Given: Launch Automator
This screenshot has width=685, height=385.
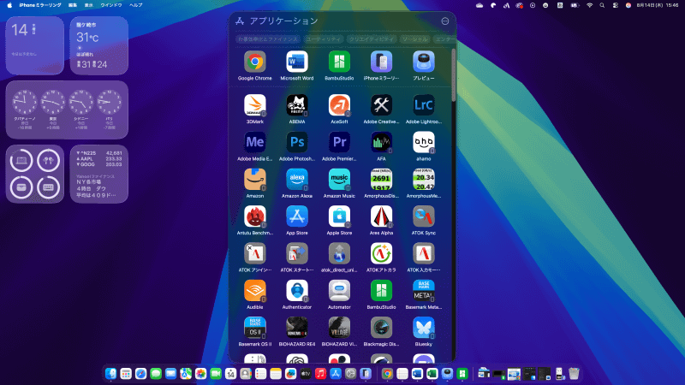Looking at the screenshot, I should click(339, 291).
